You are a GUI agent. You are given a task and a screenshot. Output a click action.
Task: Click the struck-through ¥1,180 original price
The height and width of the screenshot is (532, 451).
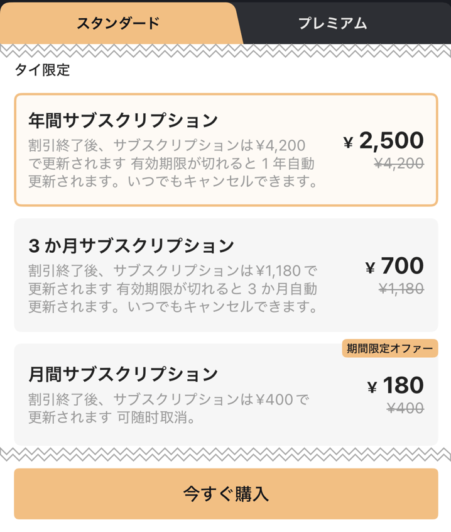pos(401,289)
